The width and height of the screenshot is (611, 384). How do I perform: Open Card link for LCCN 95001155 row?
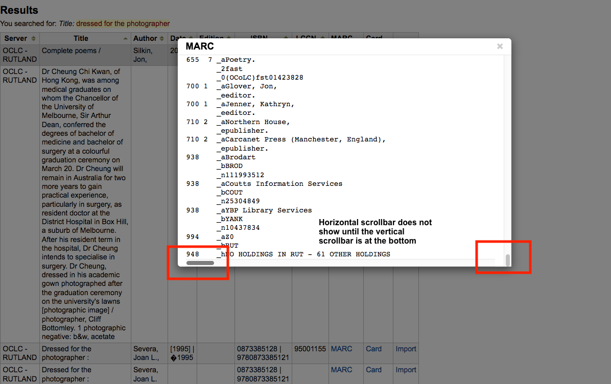373,349
